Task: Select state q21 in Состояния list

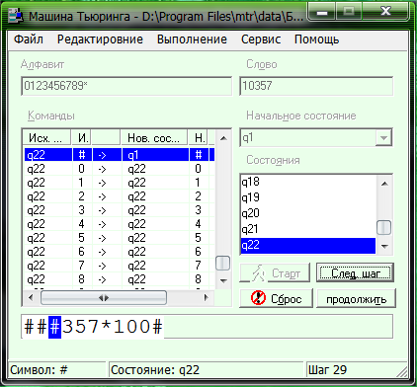Action: tap(308, 229)
